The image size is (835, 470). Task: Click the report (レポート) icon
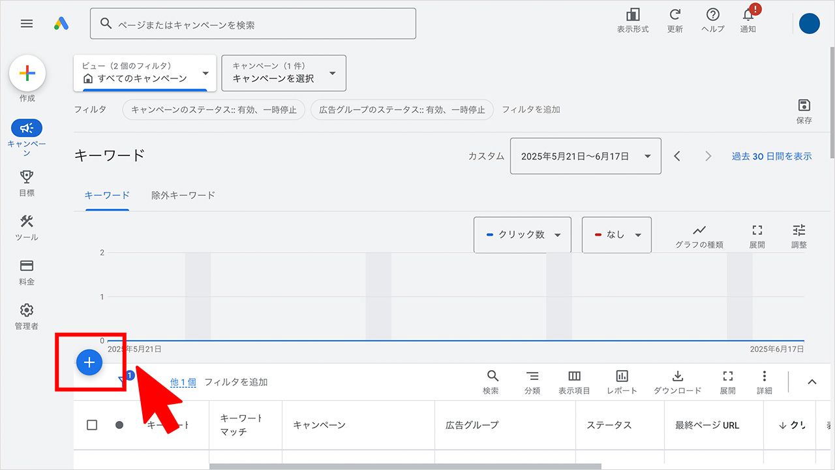tap(621, 377)
